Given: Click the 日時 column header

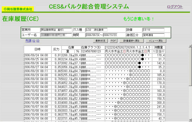Looking at the screenshot, I should [x=37, y=49].
